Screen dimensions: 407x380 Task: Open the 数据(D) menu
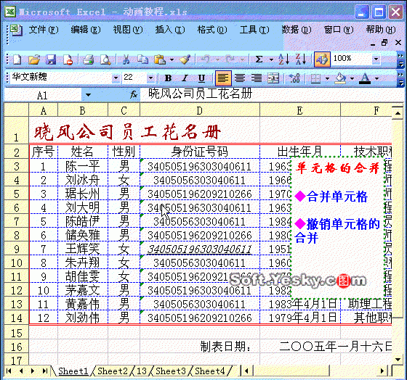tap(297, 30)
